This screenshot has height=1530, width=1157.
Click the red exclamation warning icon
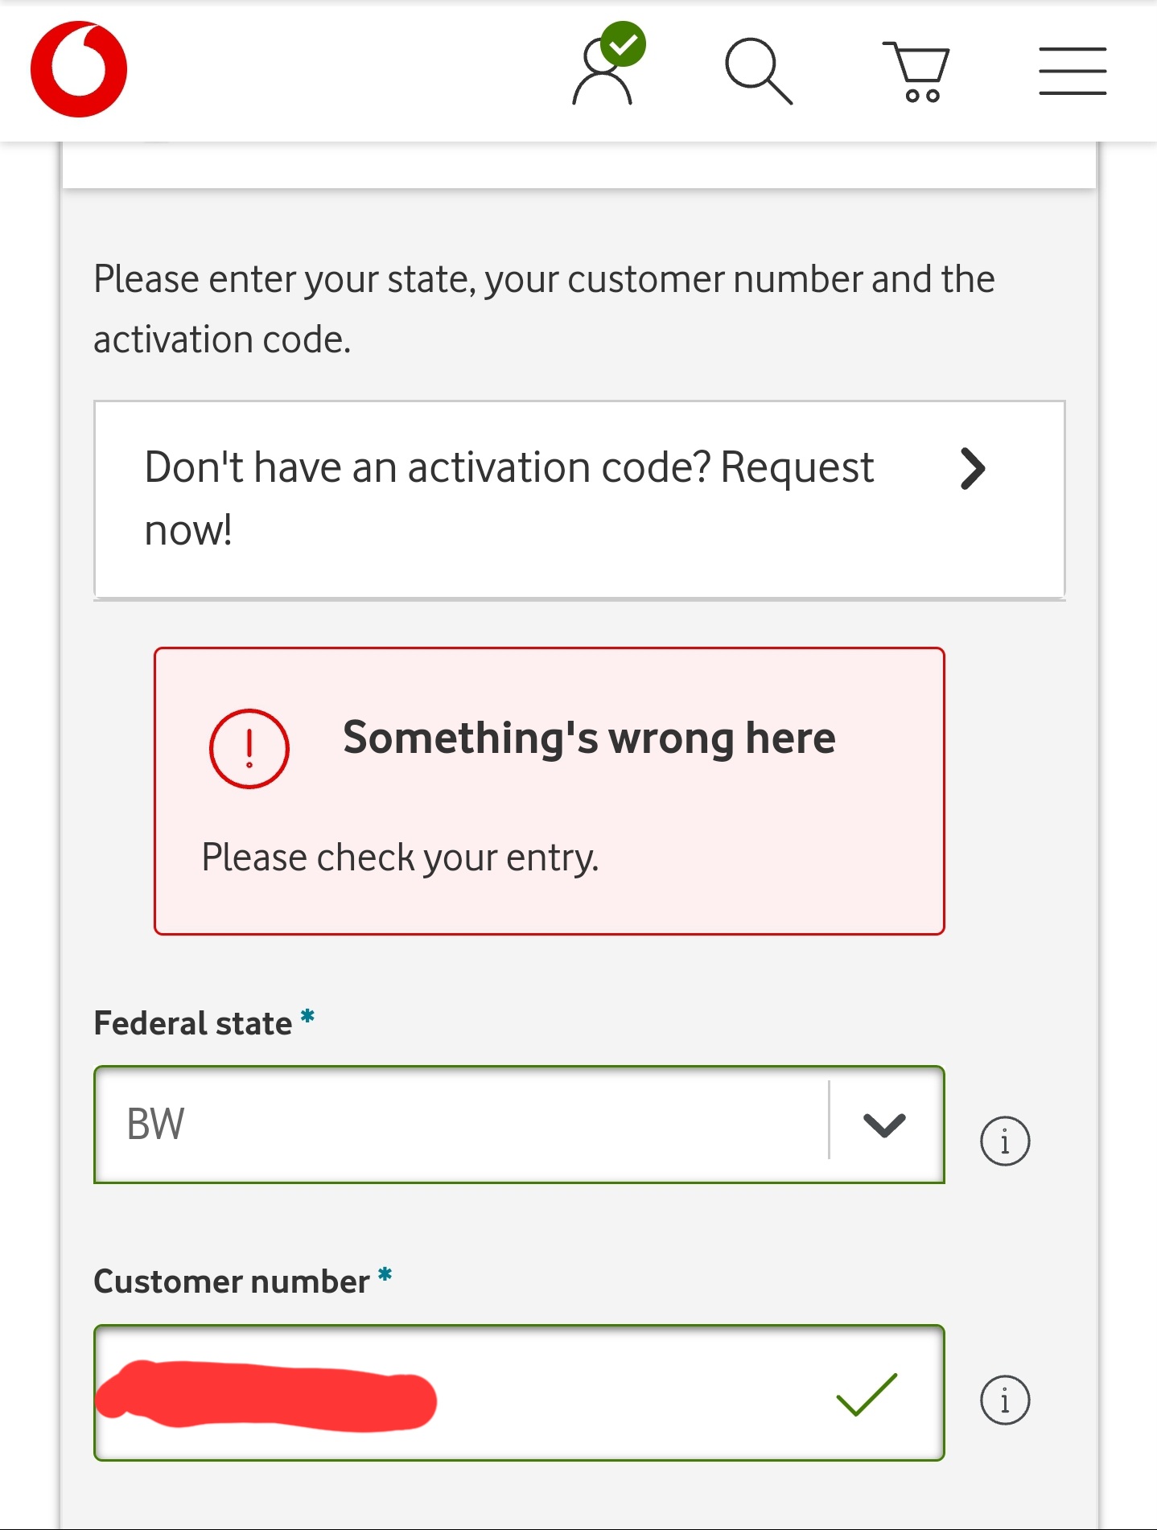click(249, 748)
